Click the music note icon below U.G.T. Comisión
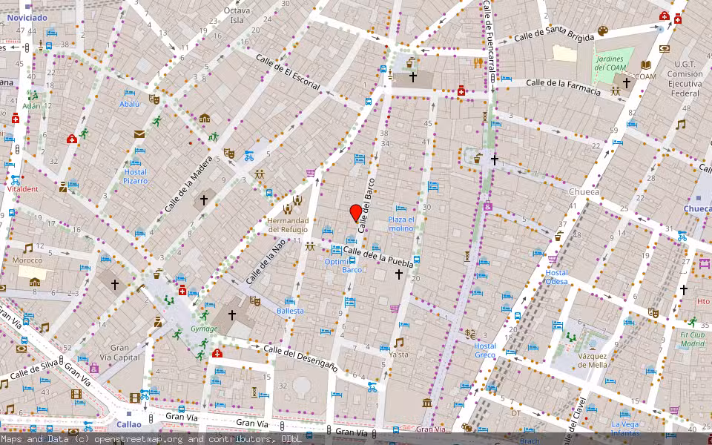 click(x=680, y=124)
